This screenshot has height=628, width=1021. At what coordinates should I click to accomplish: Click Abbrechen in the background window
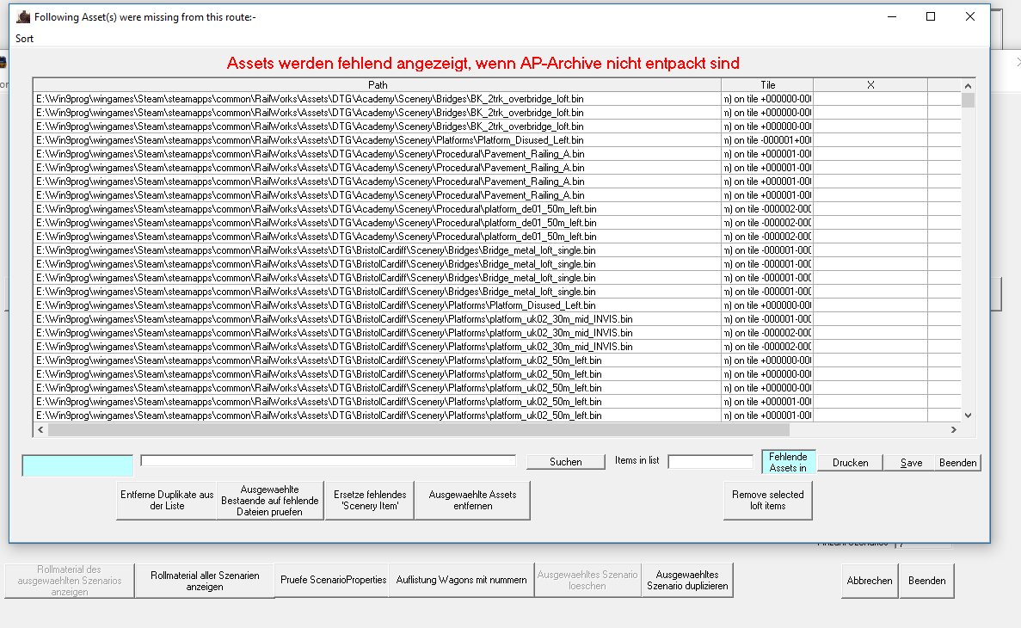(869, 581)
